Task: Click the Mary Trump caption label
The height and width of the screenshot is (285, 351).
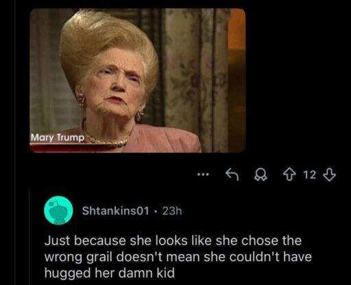Action: click(x=58, y=138)
